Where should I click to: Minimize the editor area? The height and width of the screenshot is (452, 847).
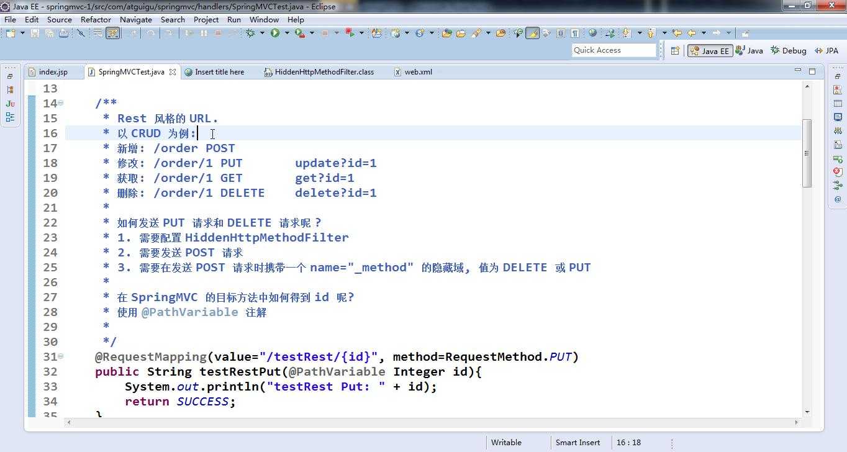797,71
